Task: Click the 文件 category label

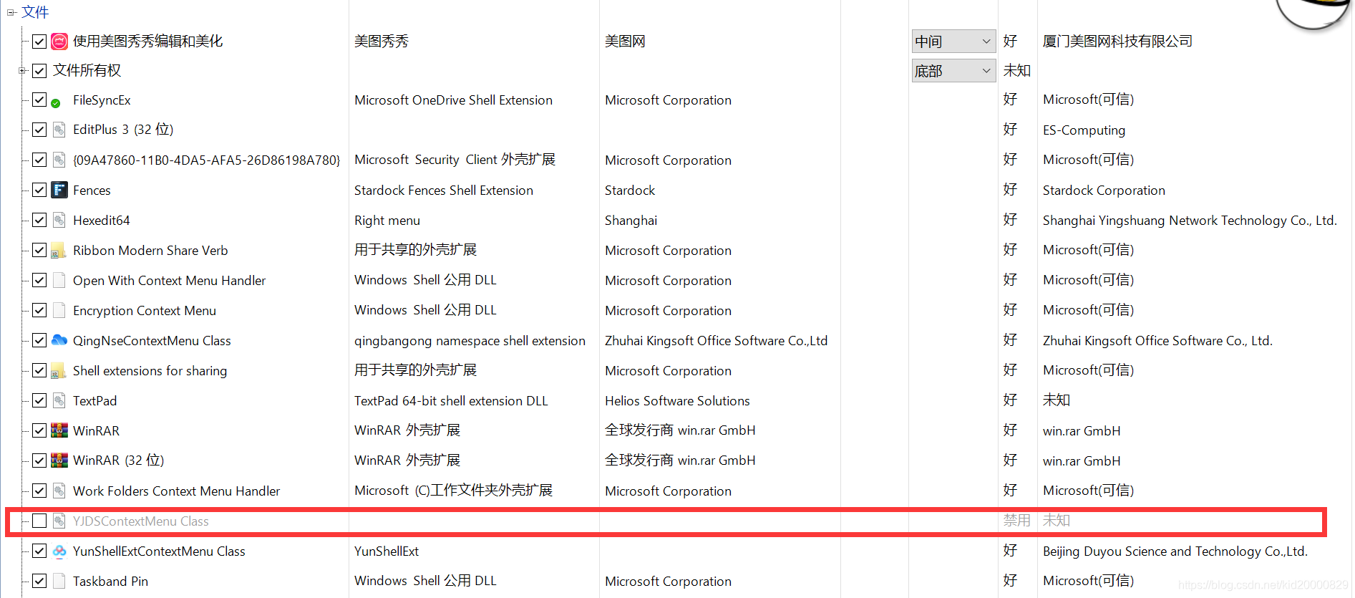Action: coord(35,12)
